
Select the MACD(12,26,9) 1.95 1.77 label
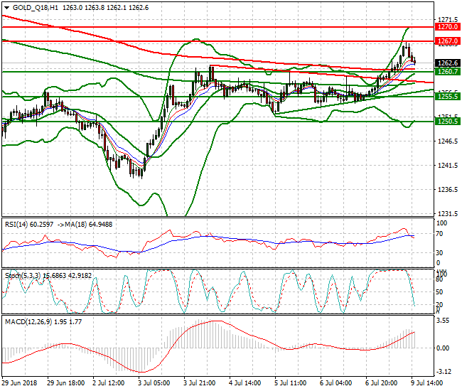tap(43, 322)
